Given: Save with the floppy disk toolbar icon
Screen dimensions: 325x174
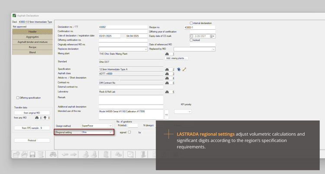Looking at the screenshot, I should pyautogui.click(x=32, y=155).
